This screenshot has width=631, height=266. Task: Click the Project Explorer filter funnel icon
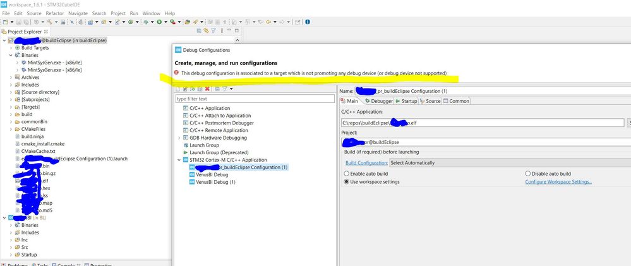pyautogui.click(x=213, y=31)
